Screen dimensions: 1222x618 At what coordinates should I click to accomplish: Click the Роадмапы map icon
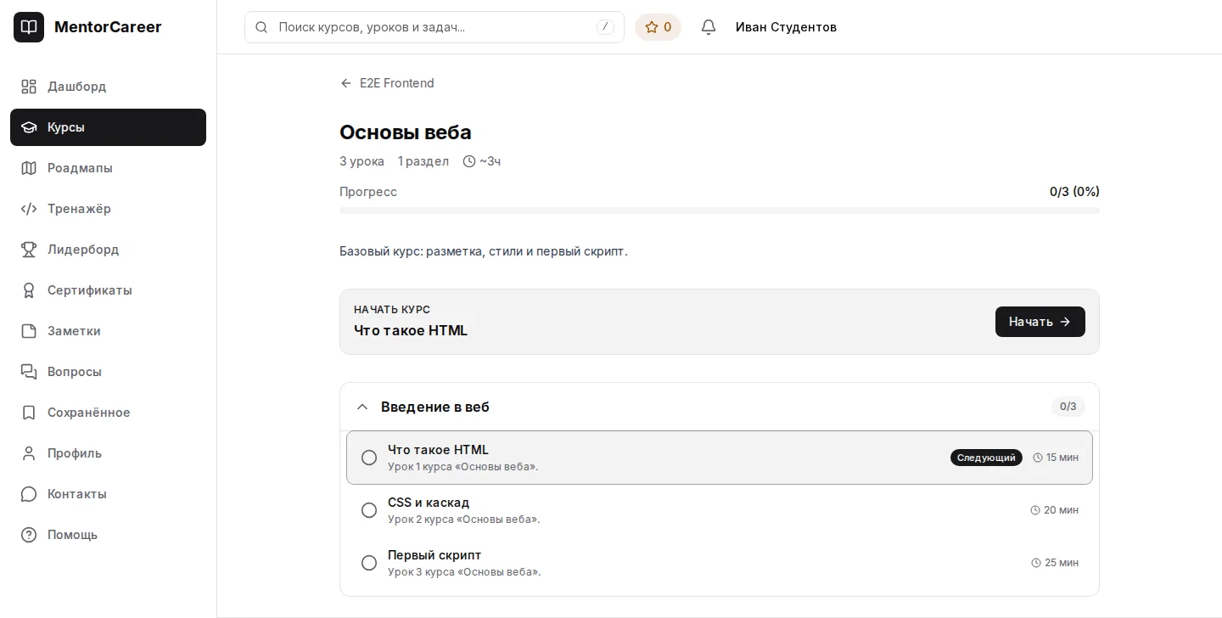point(29,168)
